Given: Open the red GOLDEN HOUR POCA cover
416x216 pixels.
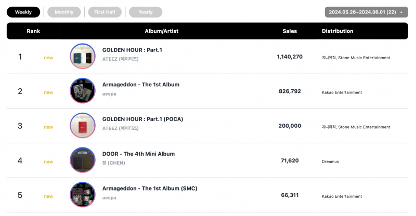Looking at the screenshot, I should (83, 126).
